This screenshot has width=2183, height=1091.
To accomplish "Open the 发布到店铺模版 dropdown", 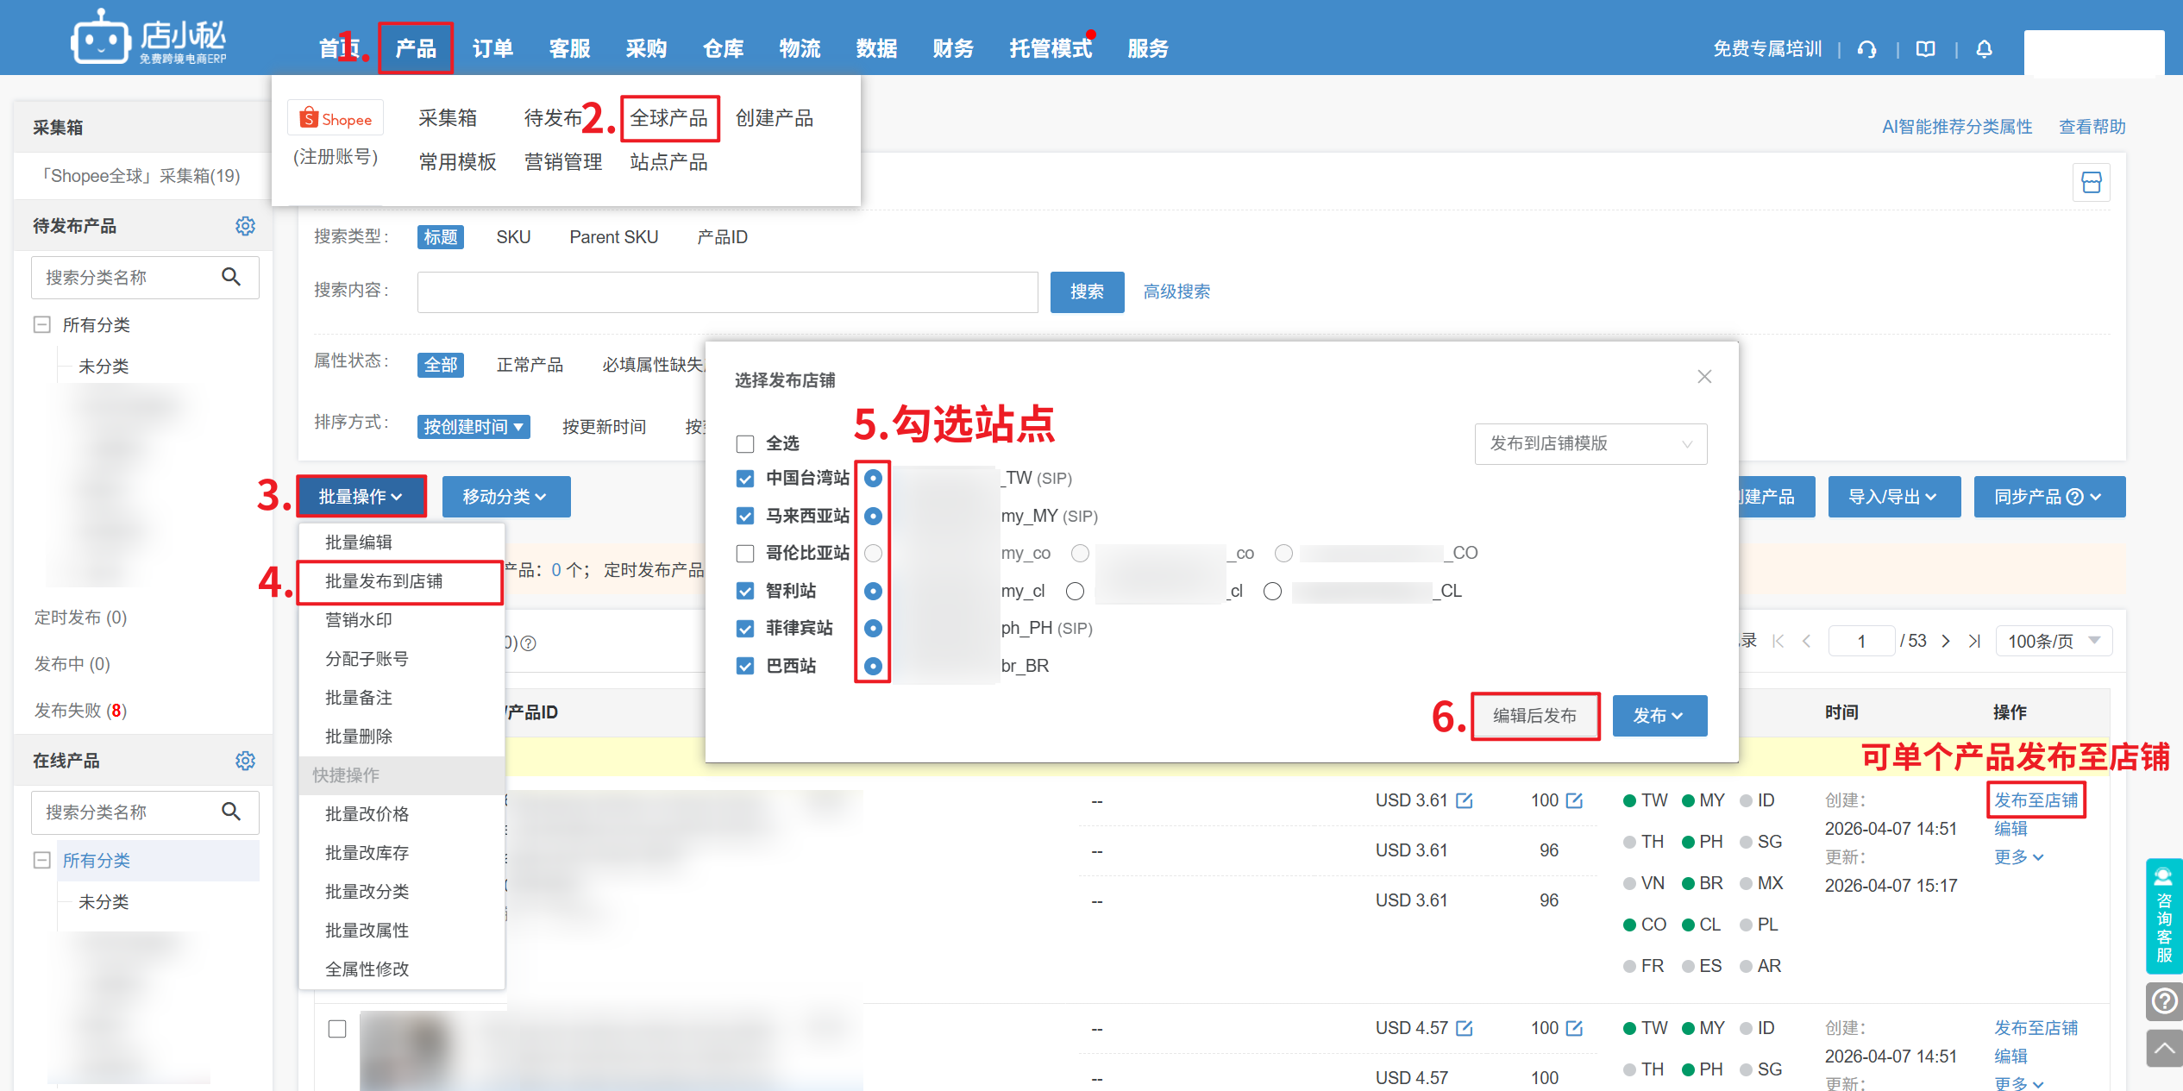I will [x=1590, y=443].
